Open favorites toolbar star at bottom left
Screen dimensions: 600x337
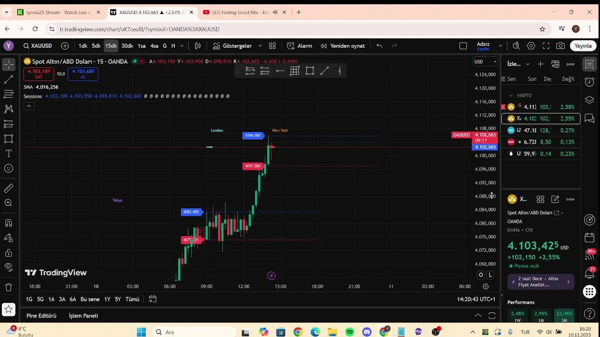pos(8,309)
